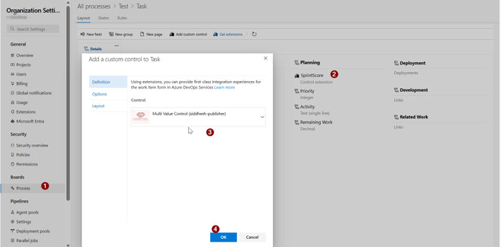
Task: Click the Deployments control entry
Action: pyautogui.click(x=405, y=73)
